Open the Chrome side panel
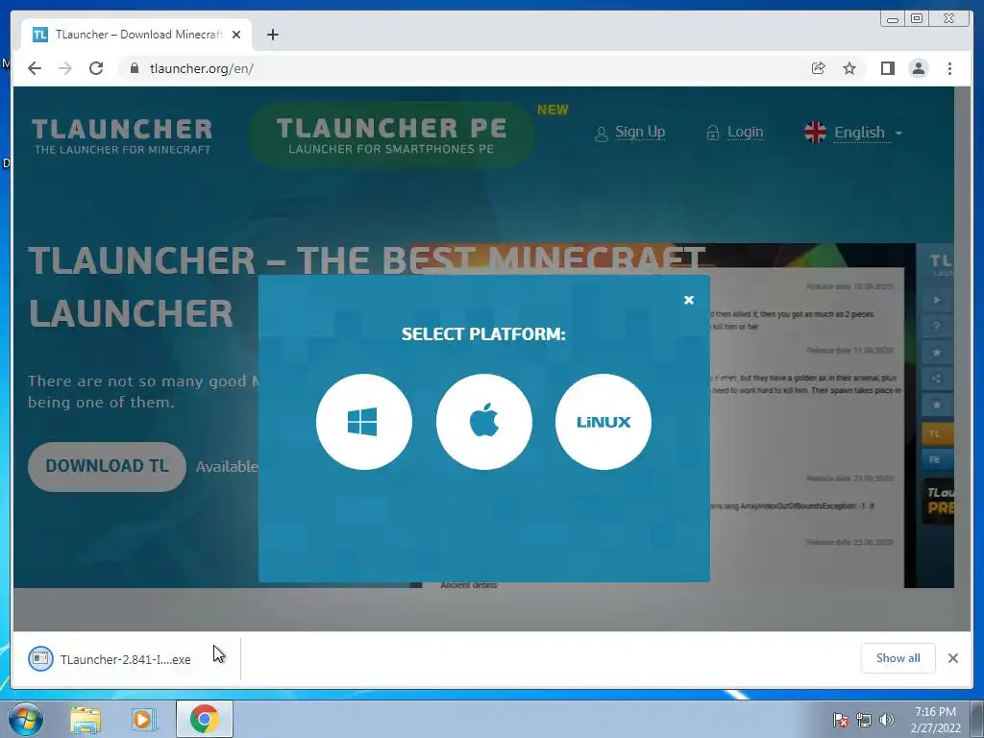Screen dimensions: 984x738 887,68
